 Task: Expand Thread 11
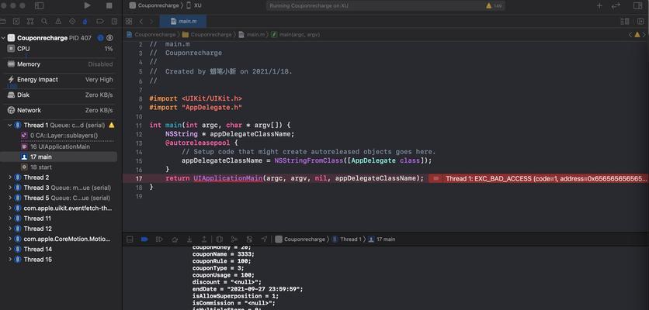[x=10, y=219]
